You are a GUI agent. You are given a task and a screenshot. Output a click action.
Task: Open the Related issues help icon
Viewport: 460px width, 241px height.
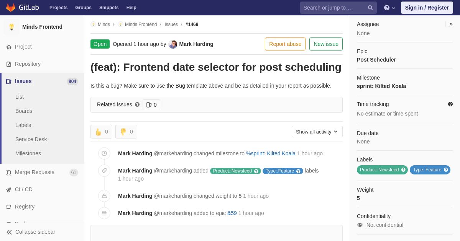pyautogui.click(x=137, y=104)
